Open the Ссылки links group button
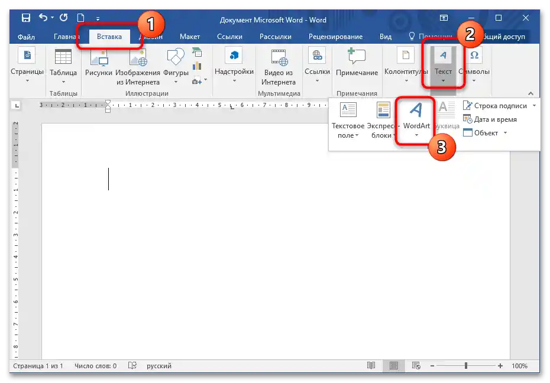Image resolution: width=550 pixels, height=383 pixels. 317,66
